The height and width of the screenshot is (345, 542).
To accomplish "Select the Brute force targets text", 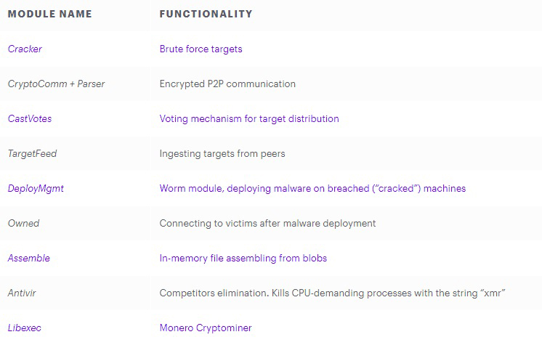I will pyautogui.click(x=201, y=49).
